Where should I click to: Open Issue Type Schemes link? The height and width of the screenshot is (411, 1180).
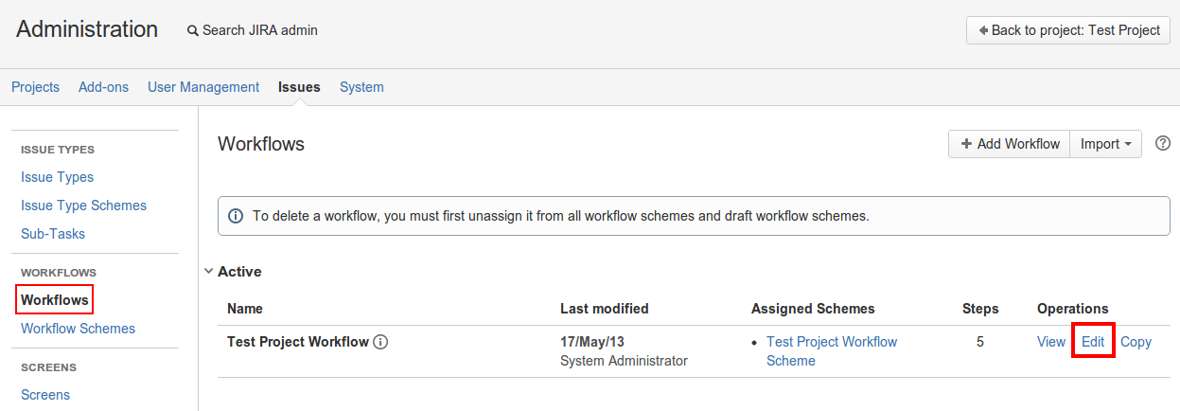(83, 205)
